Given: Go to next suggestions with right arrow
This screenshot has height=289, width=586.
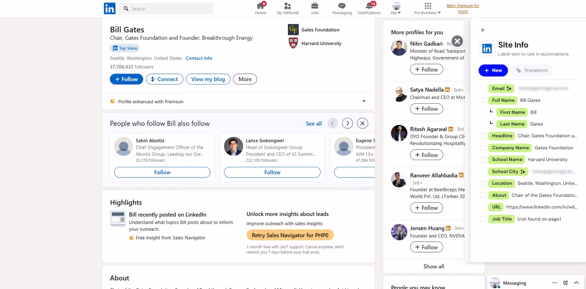Looking at the screenshot, I should 348,123.
